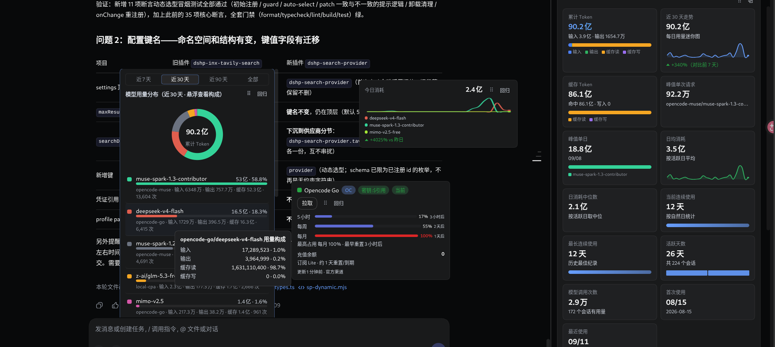This screenshot has height=347, width=775.
Task: Click the 累计 Token 90.2亿 value
Action: point(580,27)
